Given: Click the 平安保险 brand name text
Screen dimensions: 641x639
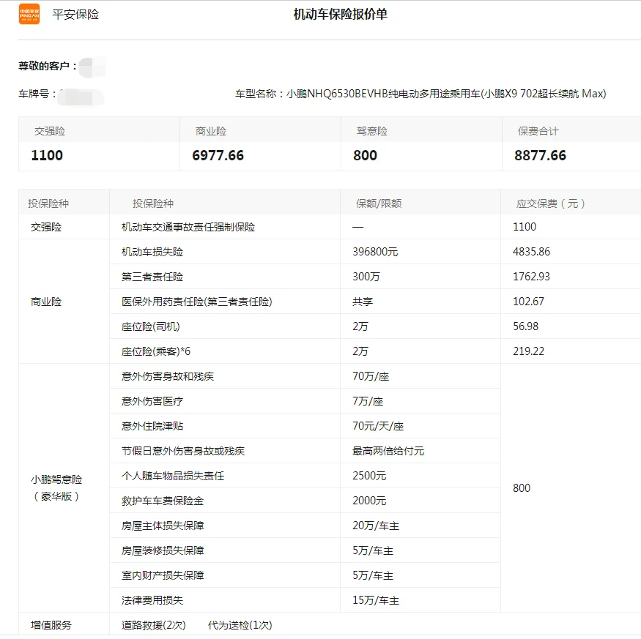Looking at the screenshot, I should 75,15.
